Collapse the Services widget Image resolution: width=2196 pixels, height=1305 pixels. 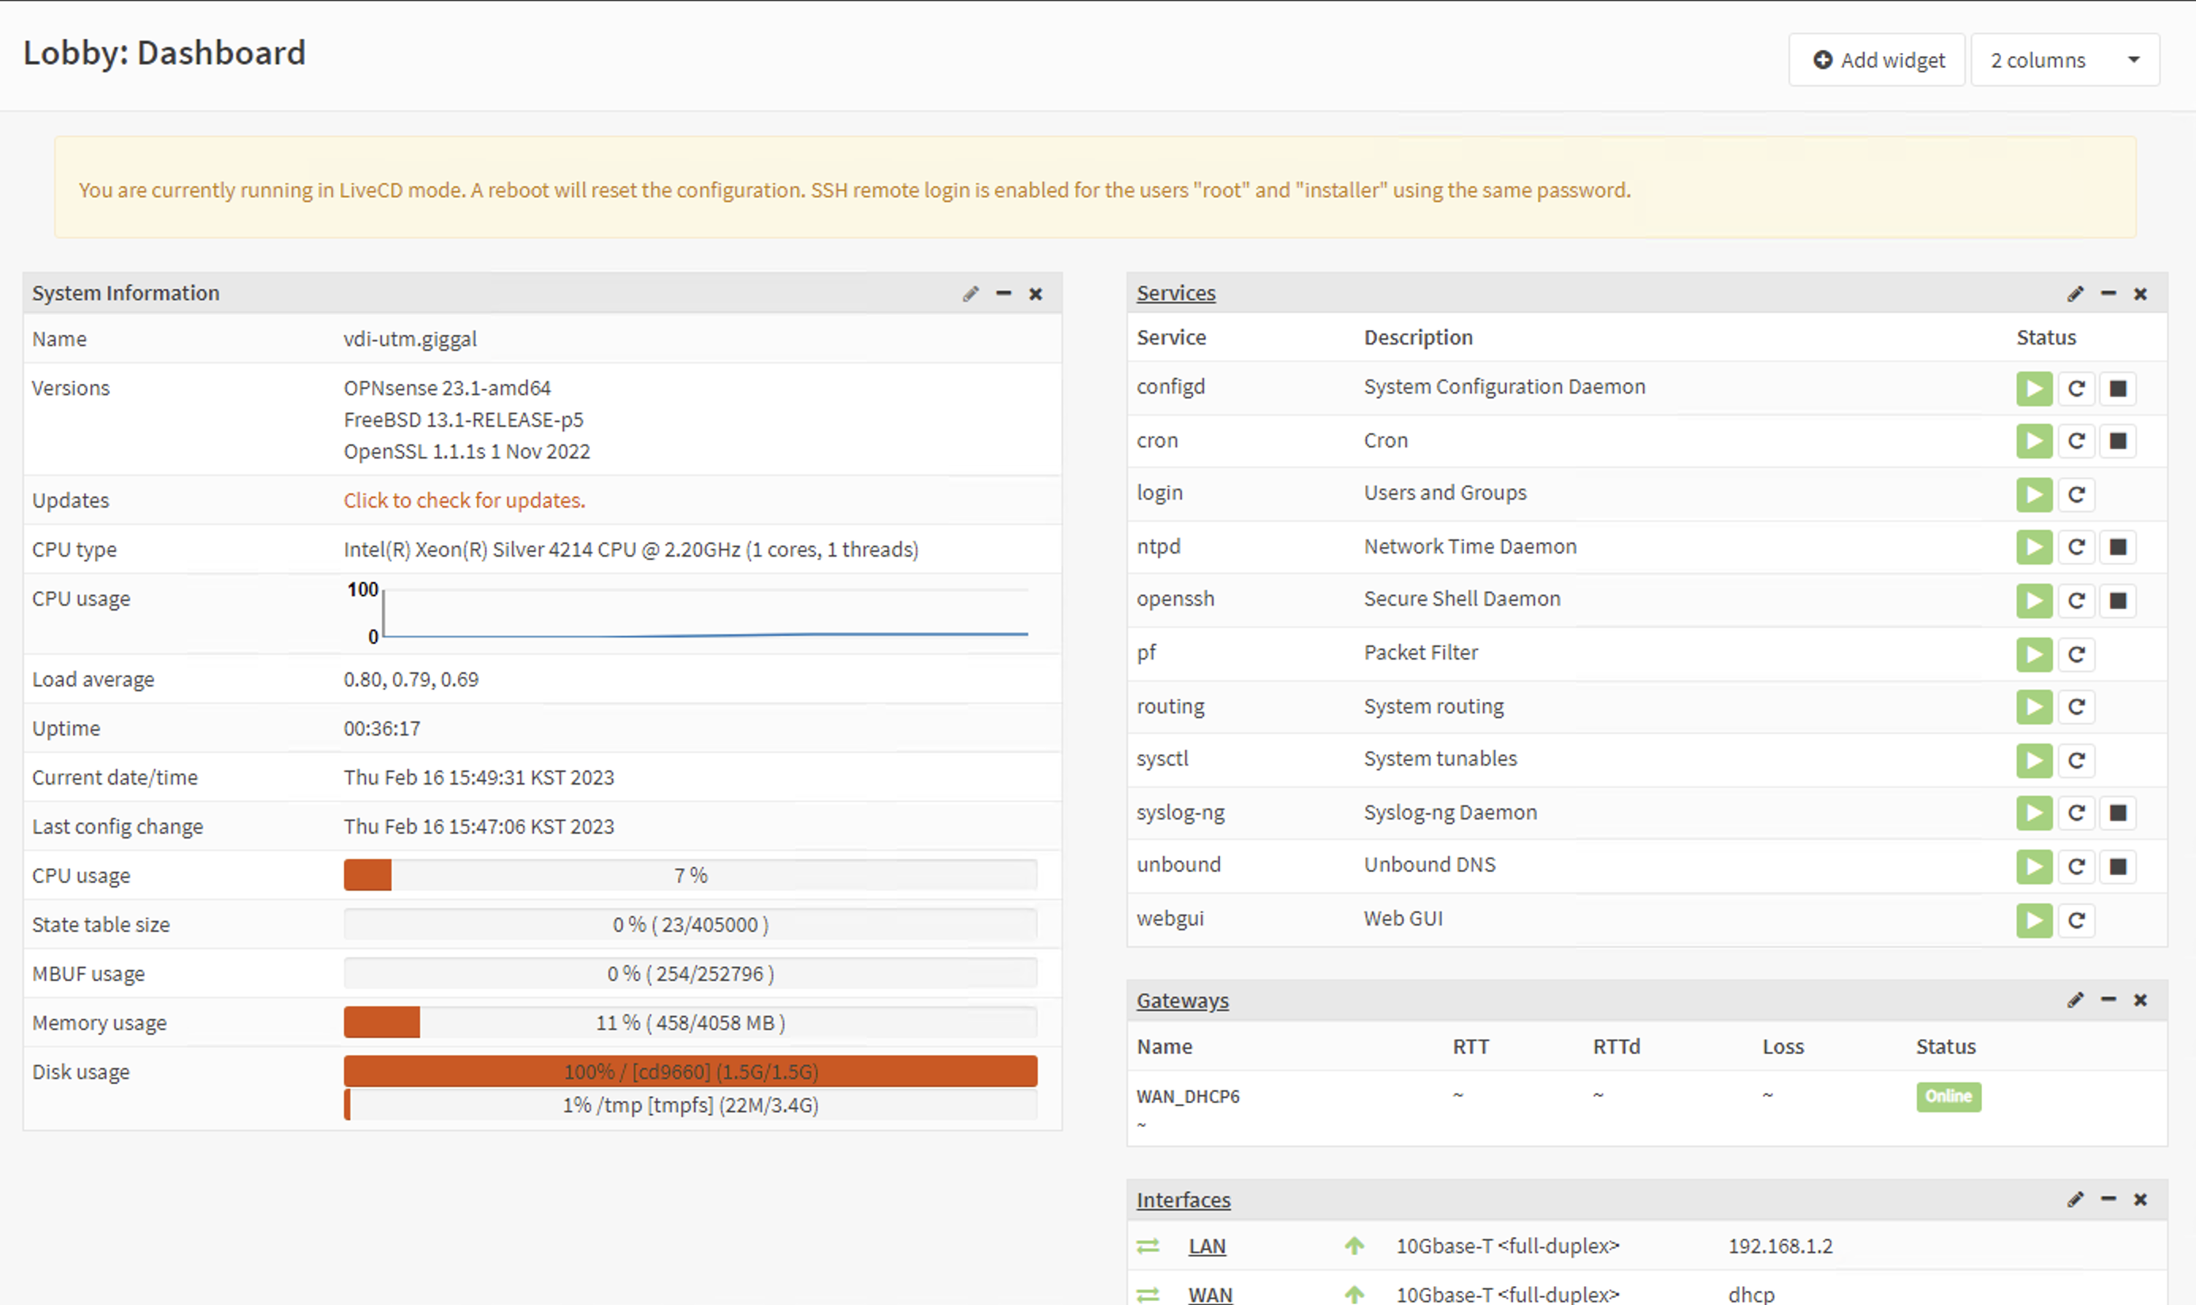pos(2108,294)
